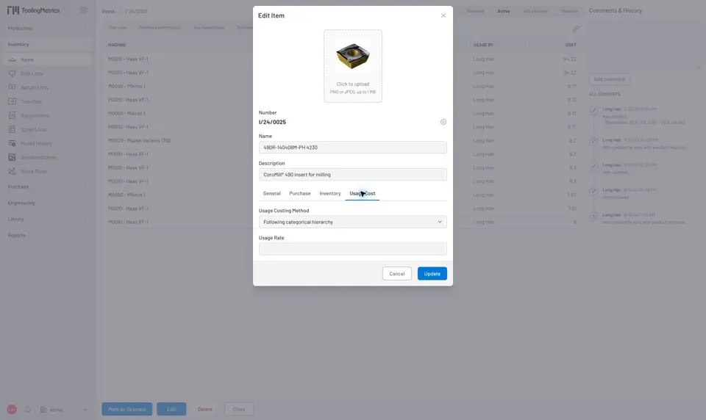Select the Usage Cost tab
This screenshot has width=706, height=420.
tap(362, 193)
